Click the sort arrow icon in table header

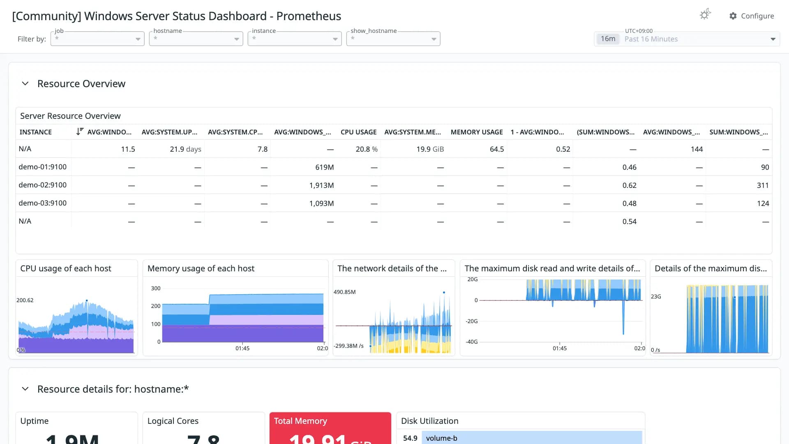pos(80,132)
